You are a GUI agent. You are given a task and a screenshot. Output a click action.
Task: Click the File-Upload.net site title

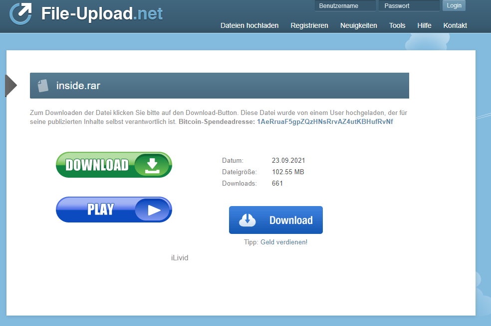pos(102,13)
